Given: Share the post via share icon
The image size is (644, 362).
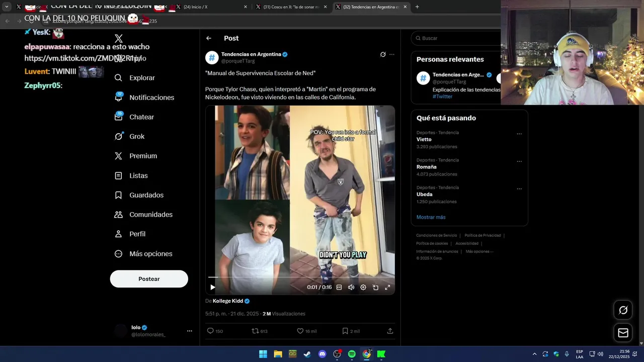Looking at the screenshot, I should pyautogui.click(x=390, y=331).
